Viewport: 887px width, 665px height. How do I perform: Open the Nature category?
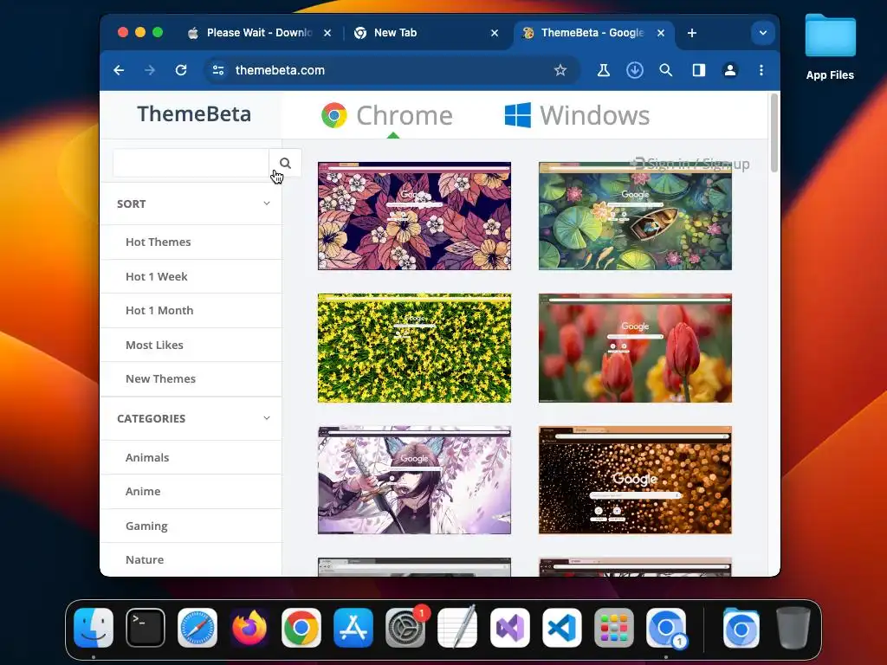pos(145,560)
